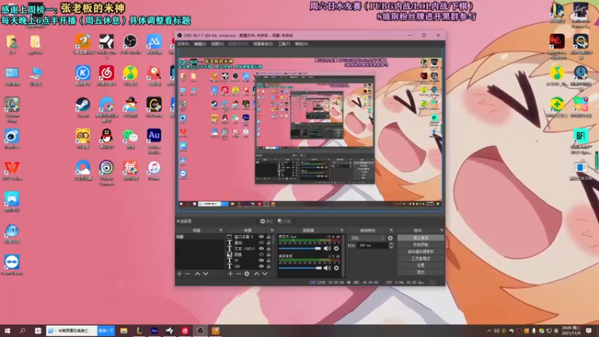
Task: Increase transition duration with up arrow
Action: pyautogui.click(x=391, y=244)
